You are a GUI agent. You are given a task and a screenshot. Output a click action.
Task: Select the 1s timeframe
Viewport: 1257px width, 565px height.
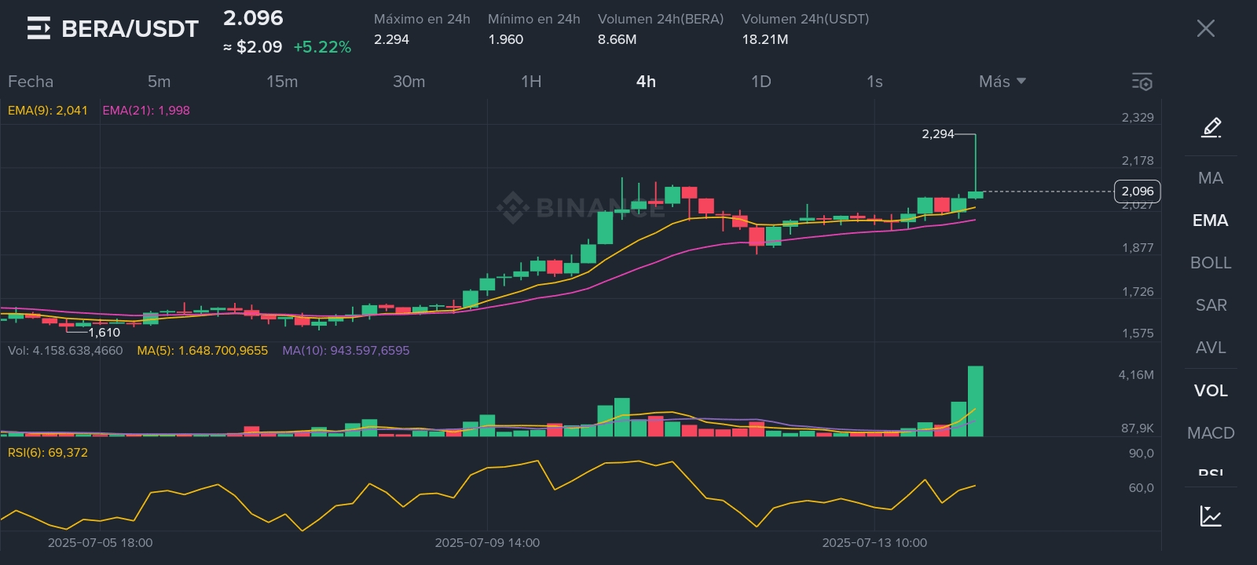pyautogui.click(x=874, y=82)
